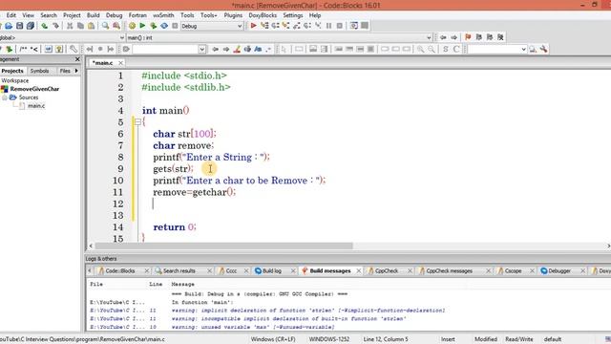Click the Copy toolbar icon
This screenshot has width=611, height=344.
tap(80, 26)
